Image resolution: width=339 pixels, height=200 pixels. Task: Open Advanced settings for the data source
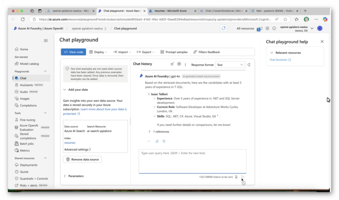[x=77, y=150]
